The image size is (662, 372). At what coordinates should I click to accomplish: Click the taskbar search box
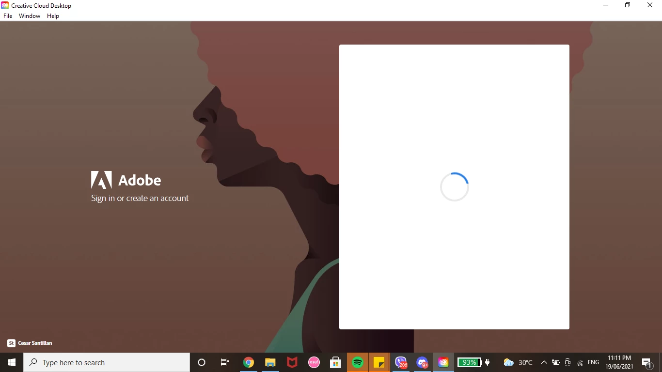pyautogui.click(x=107, y=362)
